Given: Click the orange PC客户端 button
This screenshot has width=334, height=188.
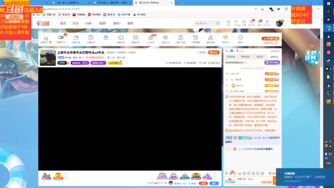Looking at the screenshot, I should 270,38.
